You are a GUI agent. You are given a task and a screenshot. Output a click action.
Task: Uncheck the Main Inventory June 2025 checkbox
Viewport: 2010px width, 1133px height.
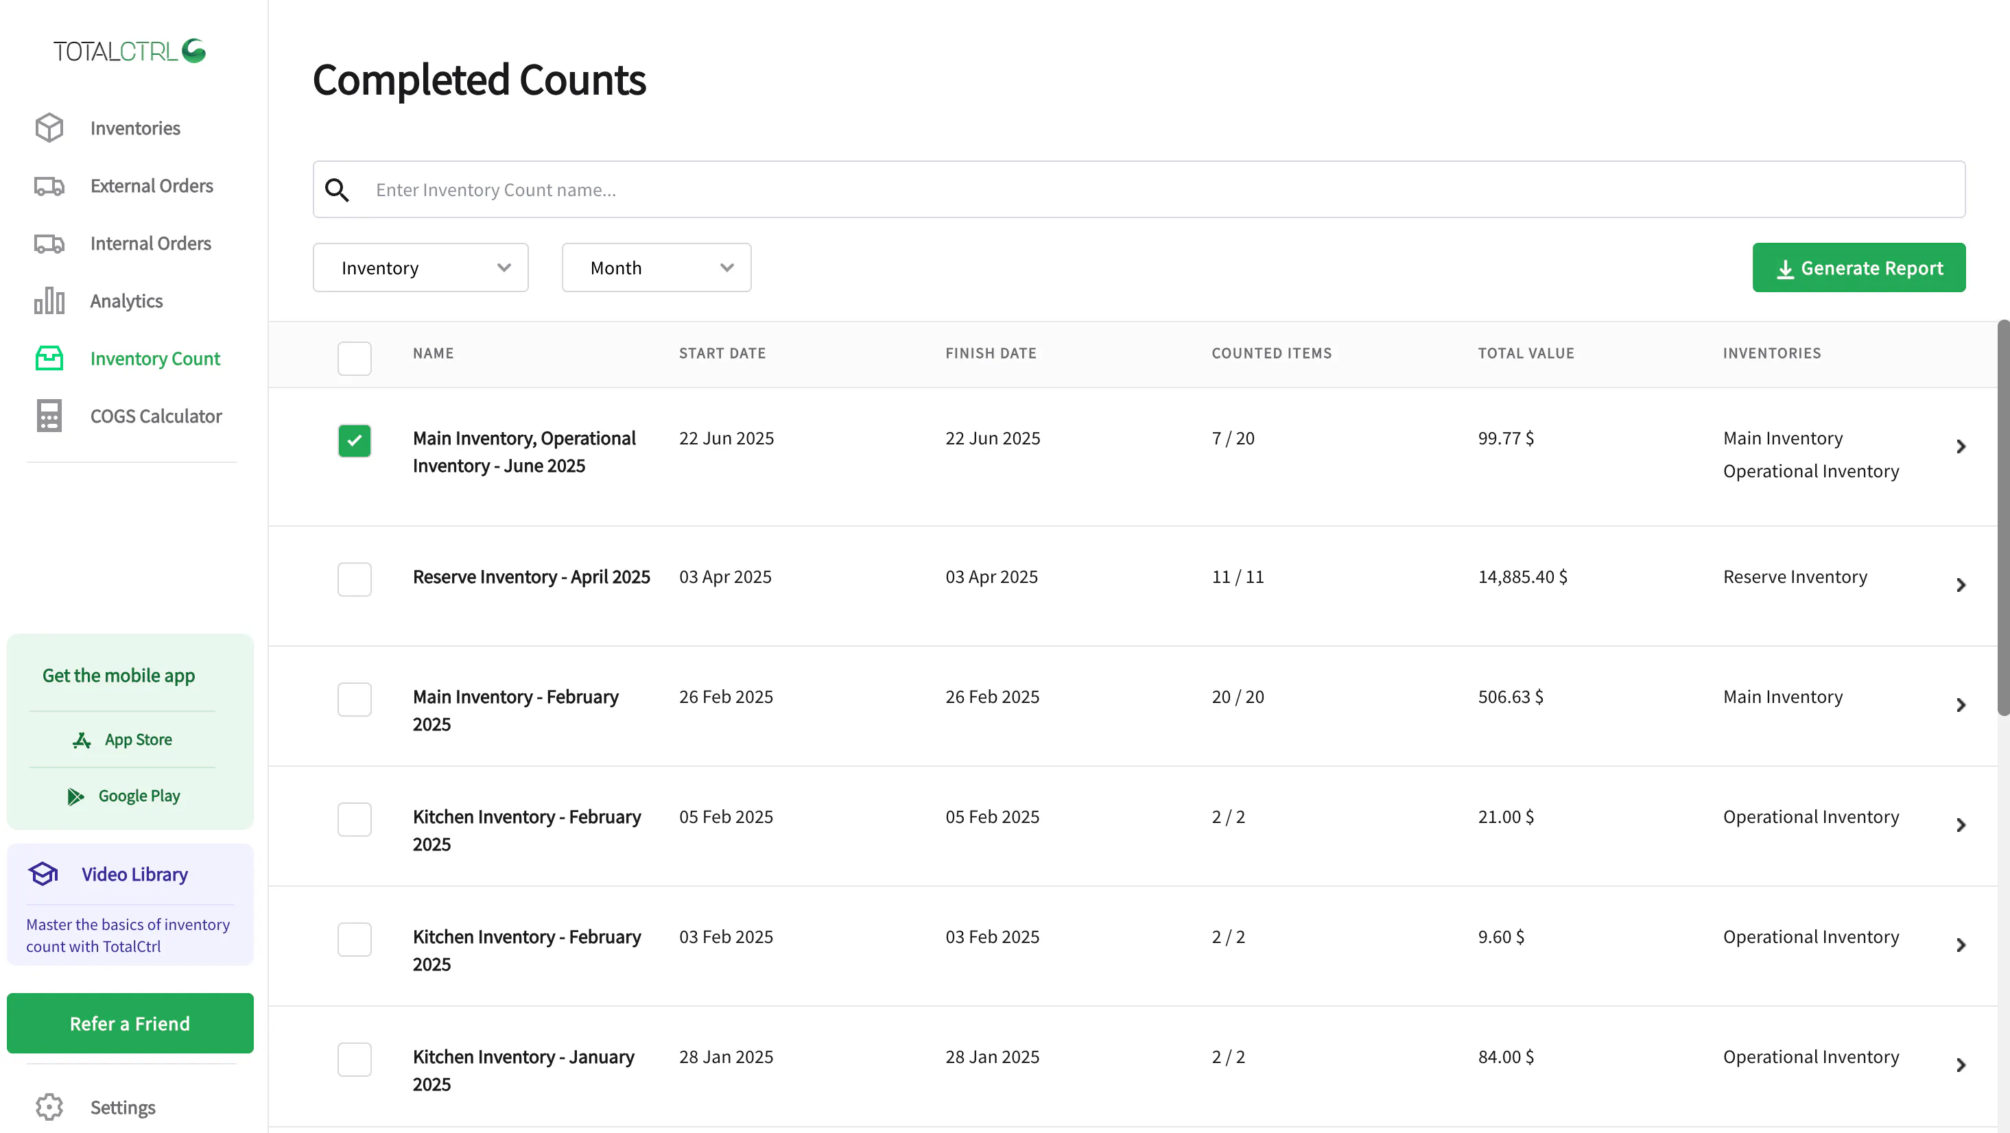pyautogui.click(x=354, y=440)
